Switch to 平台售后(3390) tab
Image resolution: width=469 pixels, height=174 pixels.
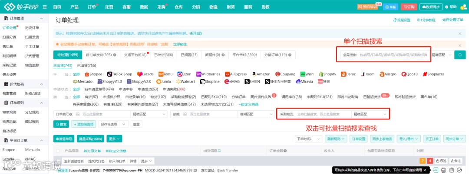pos(244,55)
